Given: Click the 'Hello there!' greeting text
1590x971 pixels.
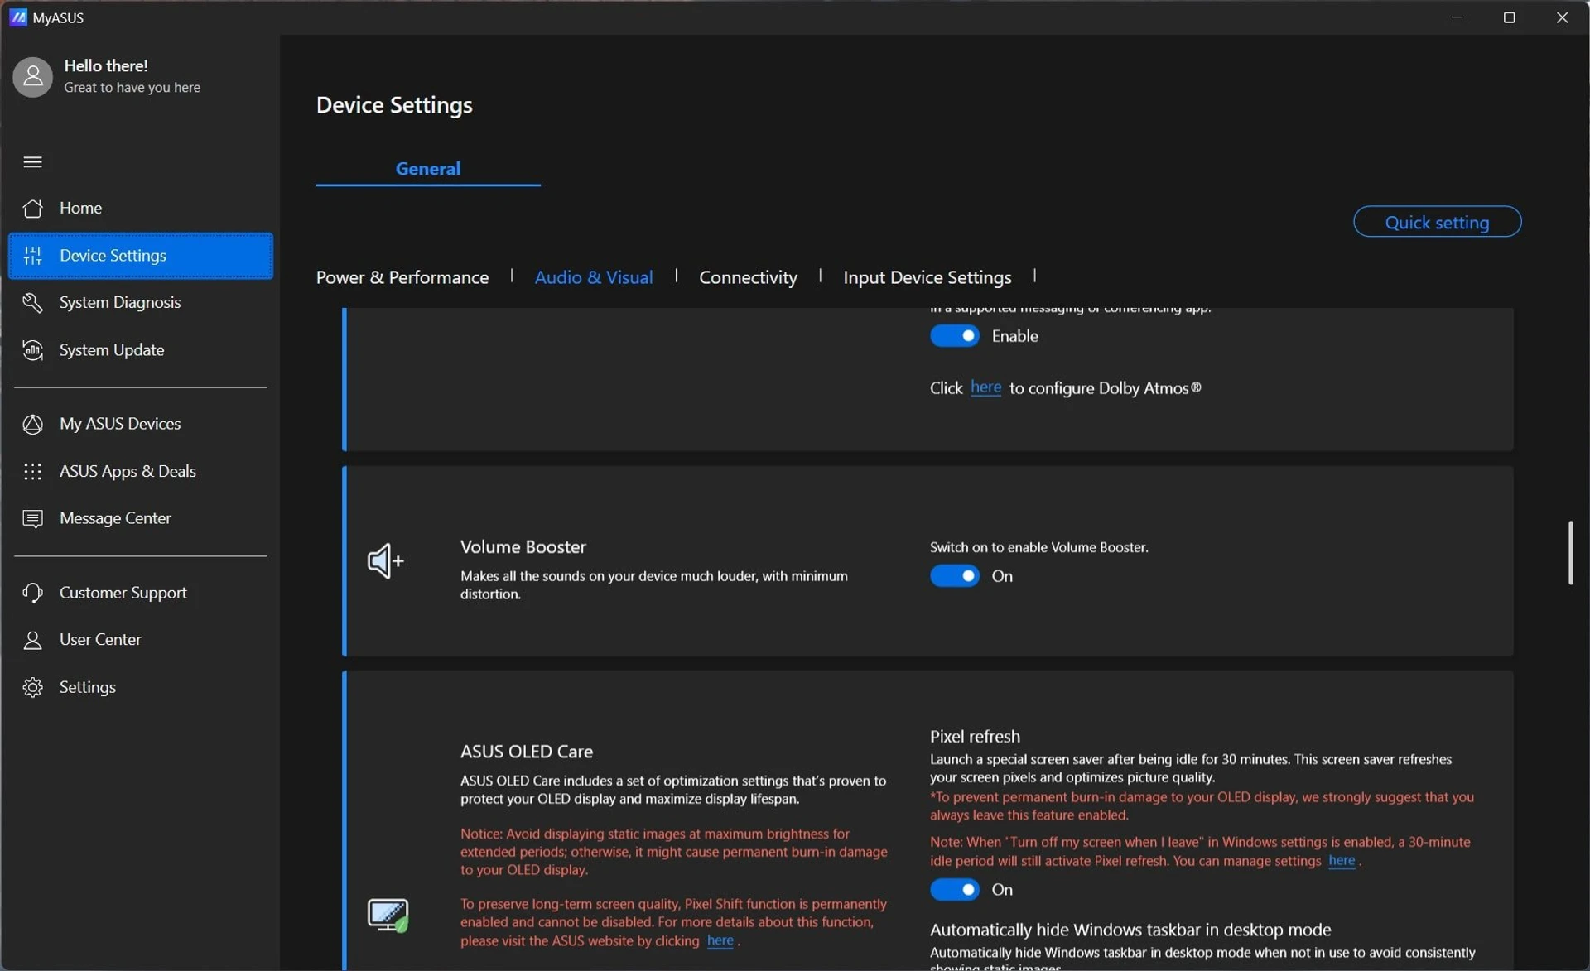Looking at the screenshot, I should (x=106, y=65).
